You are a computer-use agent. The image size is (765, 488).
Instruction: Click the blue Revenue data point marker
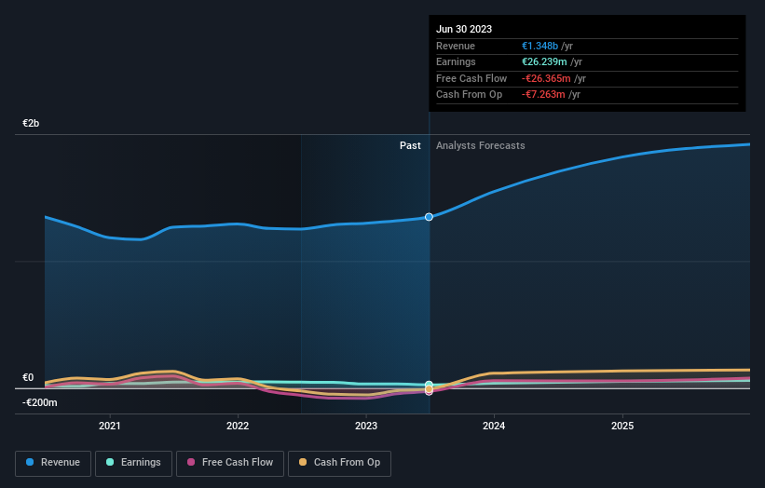click(x=429, y=217)
